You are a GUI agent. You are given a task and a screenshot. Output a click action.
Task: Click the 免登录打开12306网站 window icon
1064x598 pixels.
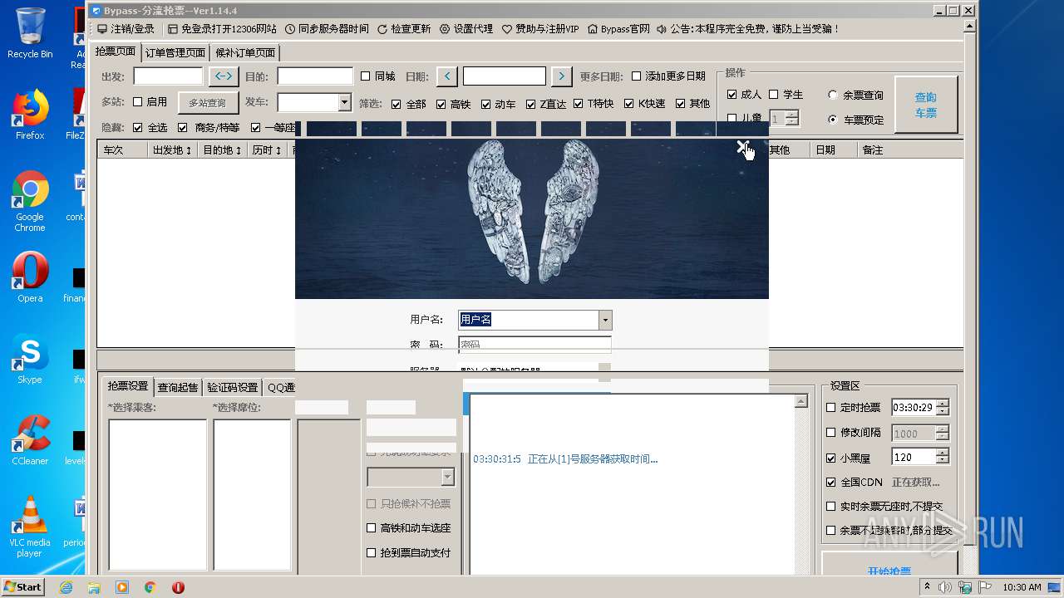[x=173, y=29]
